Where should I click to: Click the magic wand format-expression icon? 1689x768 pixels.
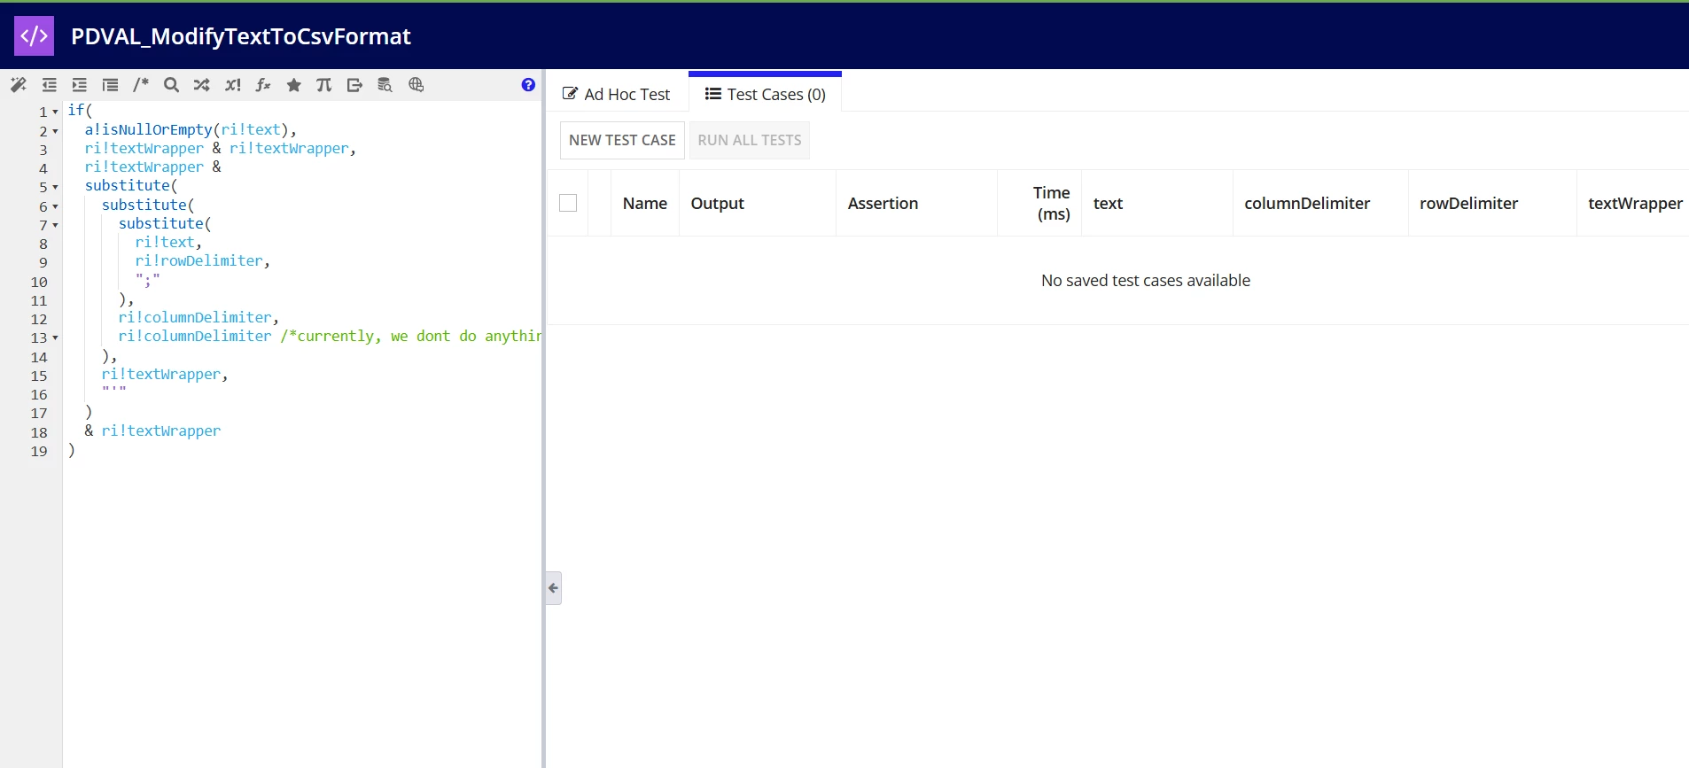19,85
